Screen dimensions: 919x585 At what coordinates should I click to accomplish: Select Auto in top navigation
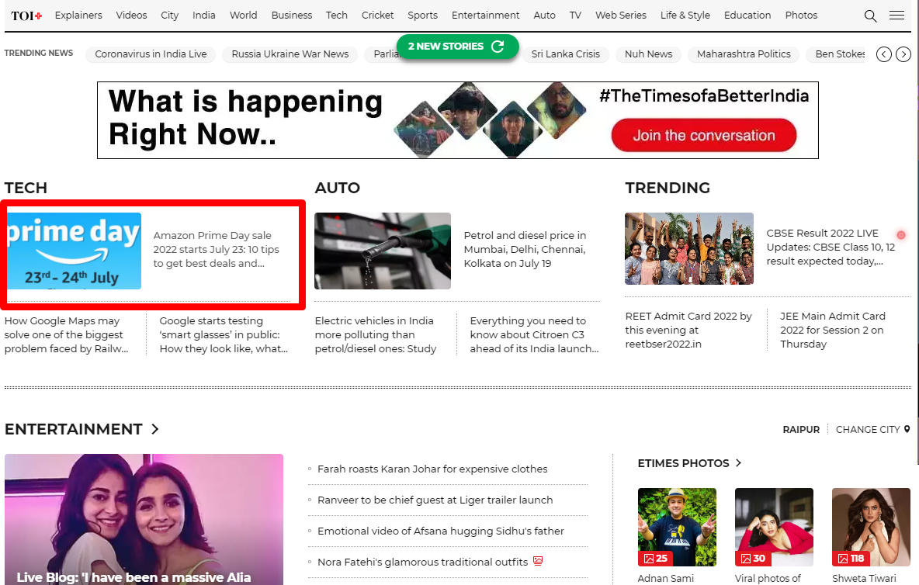pos(544,16)
